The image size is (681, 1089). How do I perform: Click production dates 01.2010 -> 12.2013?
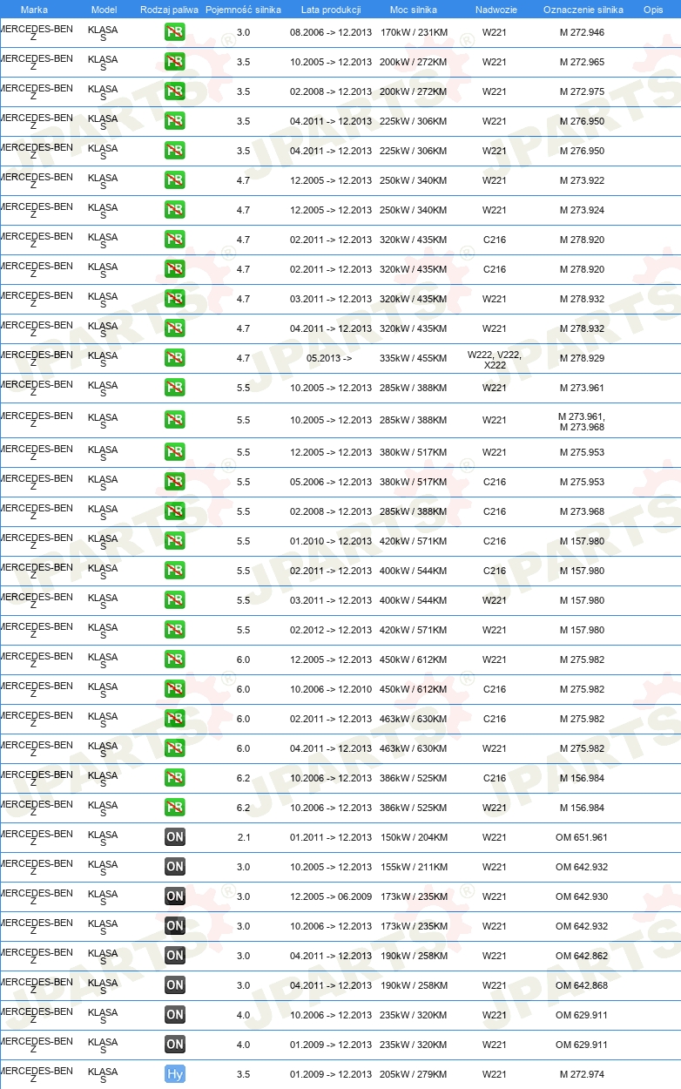[x=331, y=542]
